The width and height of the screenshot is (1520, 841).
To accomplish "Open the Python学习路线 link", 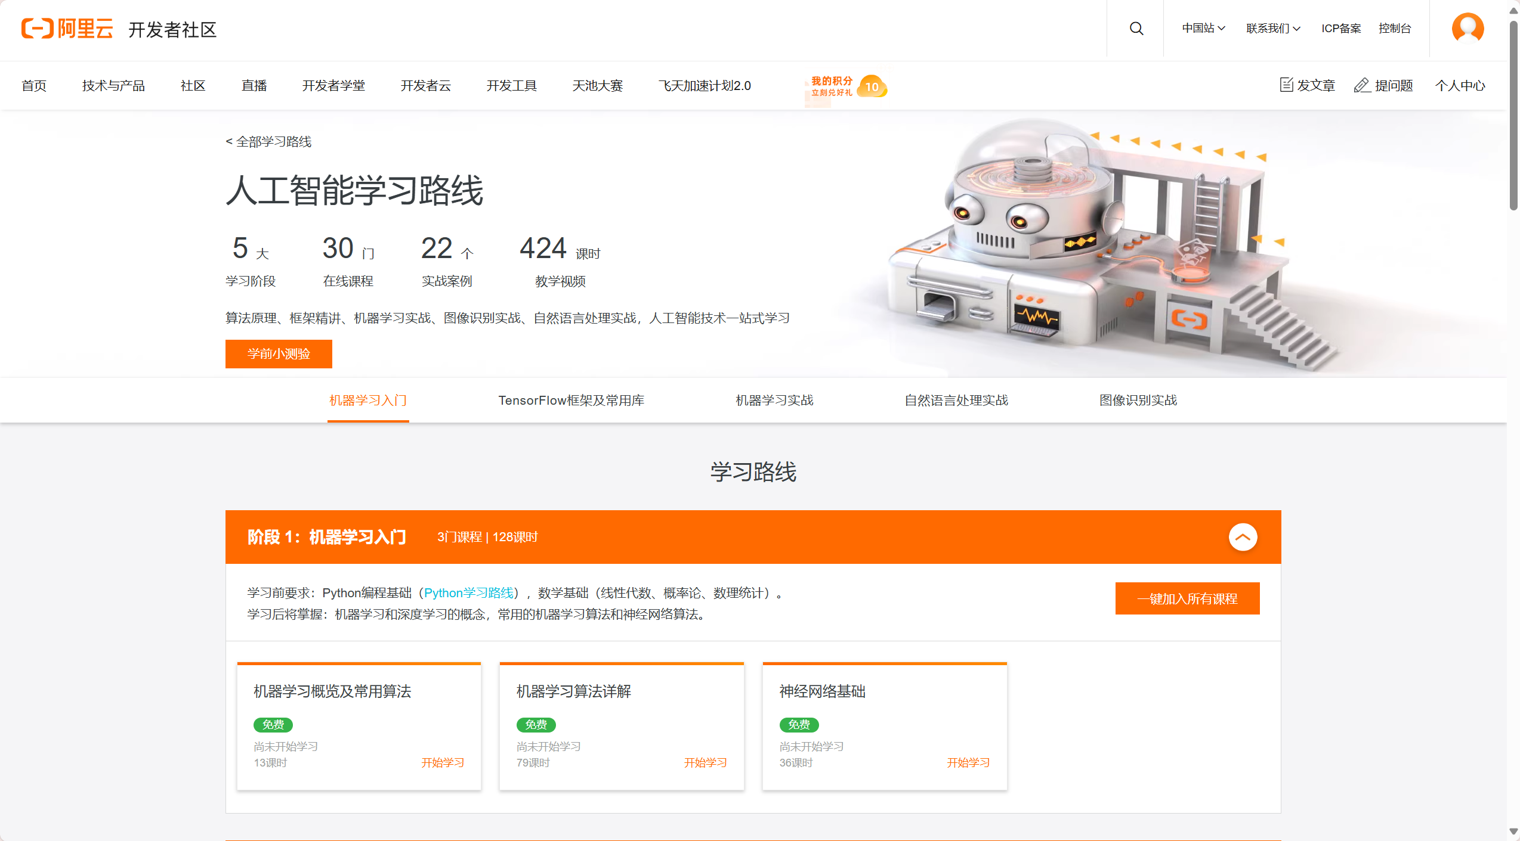I will [469, 592].
